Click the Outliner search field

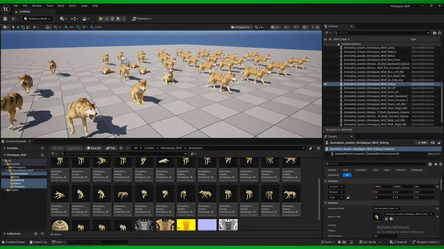coord(382,33)
